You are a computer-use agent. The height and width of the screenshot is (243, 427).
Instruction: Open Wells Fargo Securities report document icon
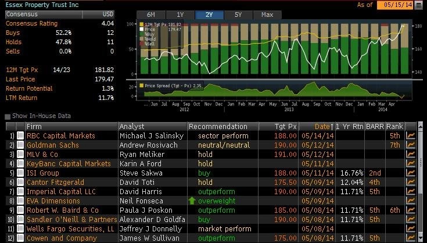click(x=20, y=228)
